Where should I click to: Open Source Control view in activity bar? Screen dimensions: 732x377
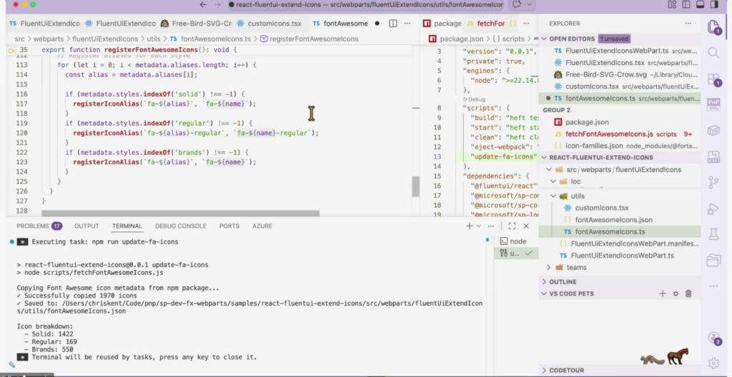coord(713,183)
